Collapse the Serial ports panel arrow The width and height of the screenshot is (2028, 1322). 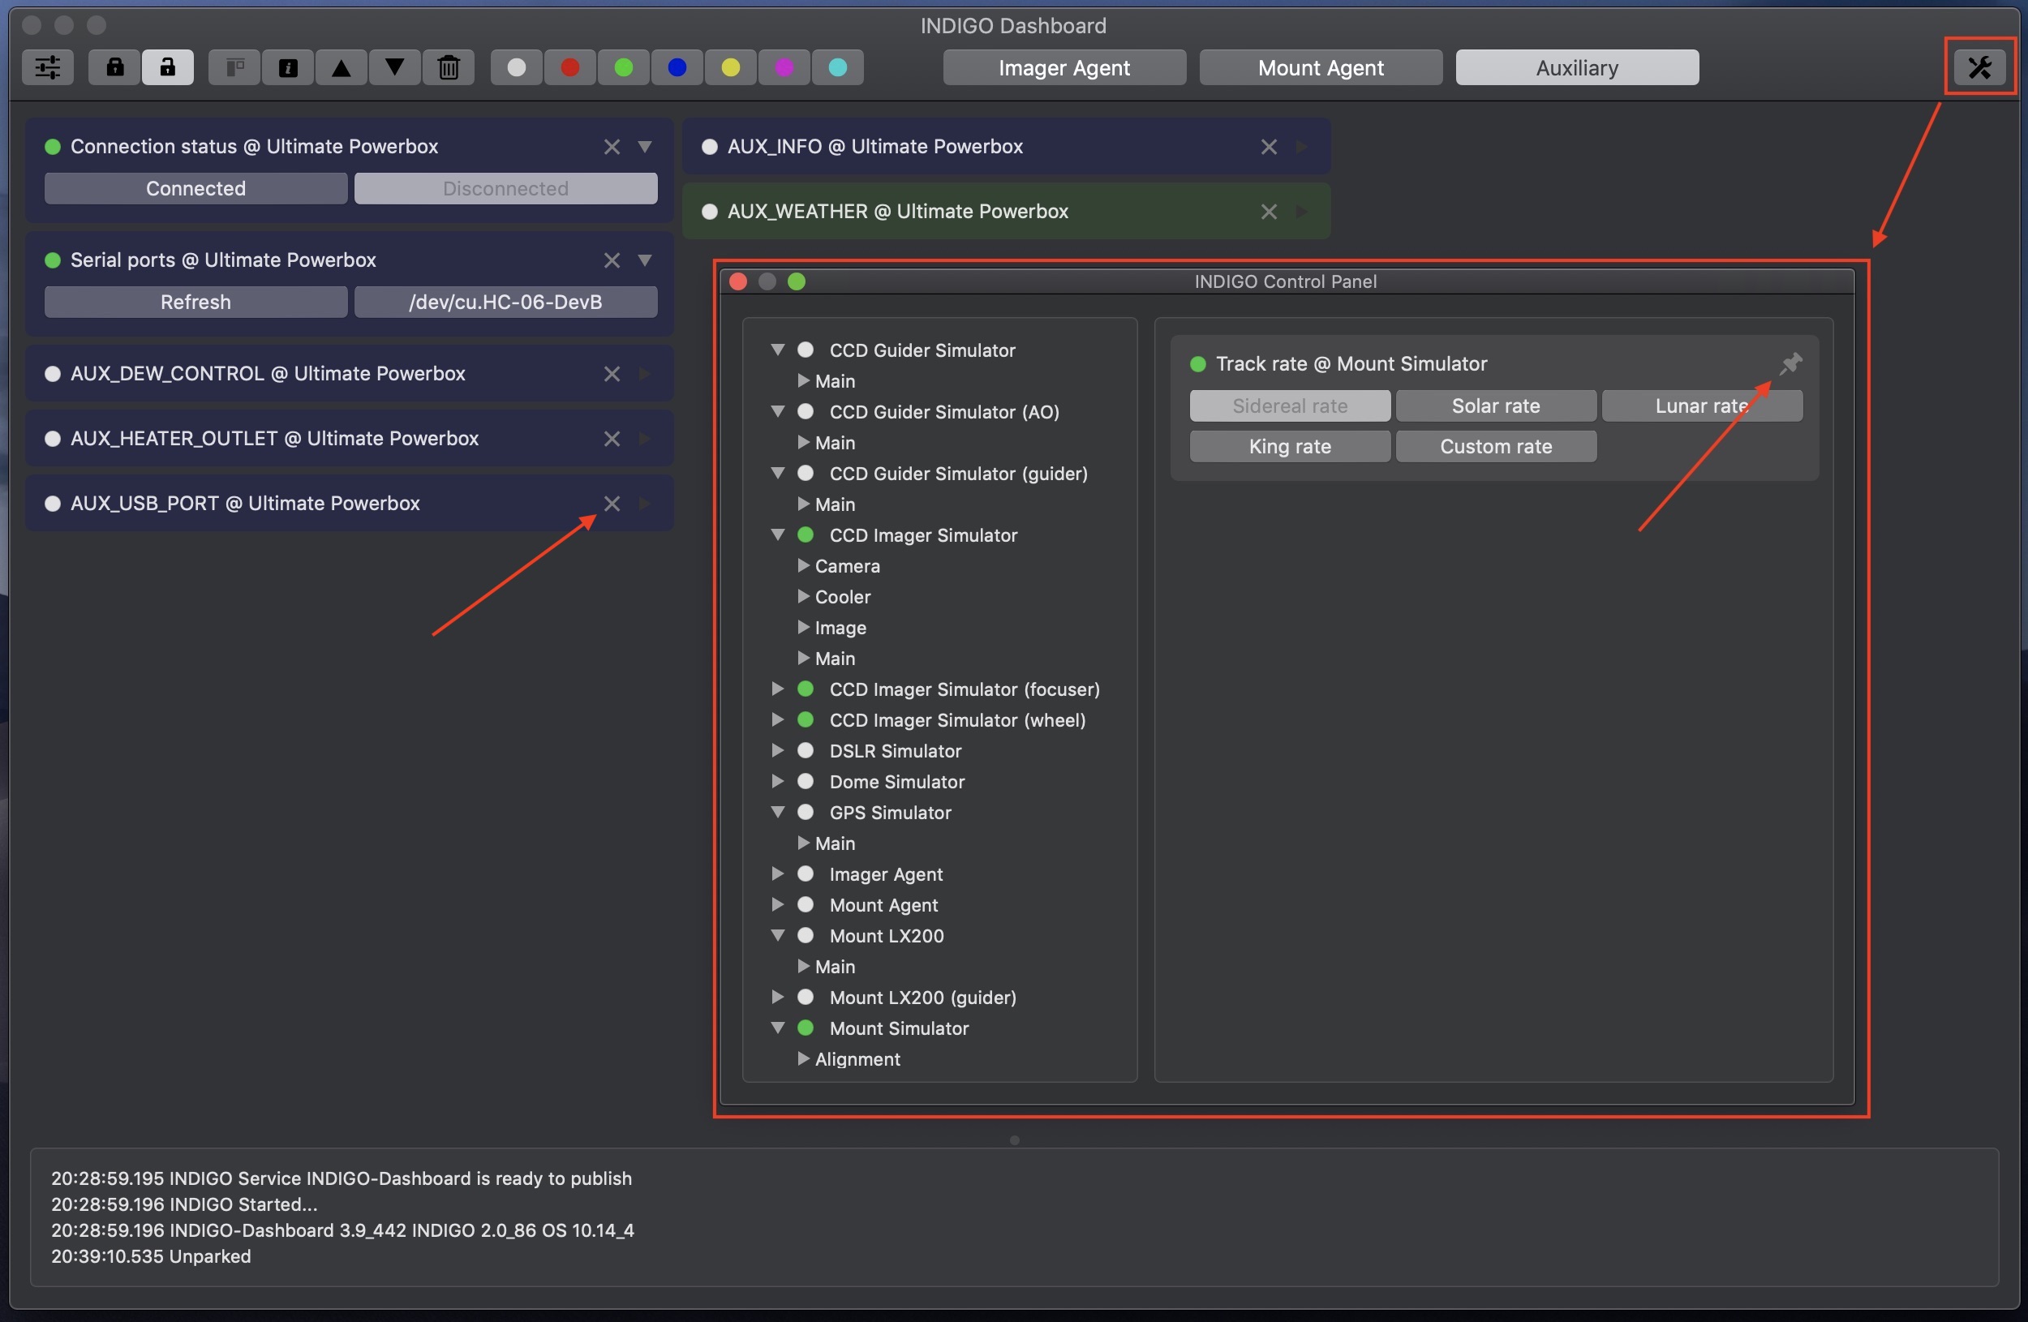645,260
